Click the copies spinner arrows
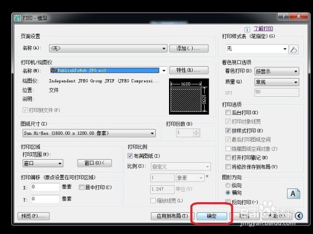The height and width of the screenshot is (234, 313). click(x=197, y=133)
